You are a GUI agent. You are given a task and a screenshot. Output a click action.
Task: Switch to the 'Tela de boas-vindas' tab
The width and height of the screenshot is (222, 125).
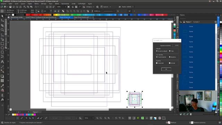coord(17,17)
